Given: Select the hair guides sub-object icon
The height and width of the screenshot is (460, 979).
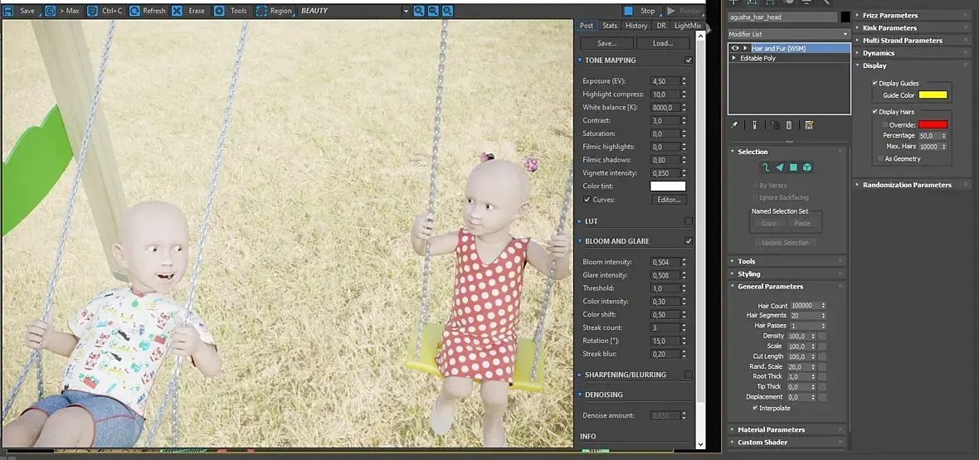Looking at the screenshot, I should [x=766, y=167].
